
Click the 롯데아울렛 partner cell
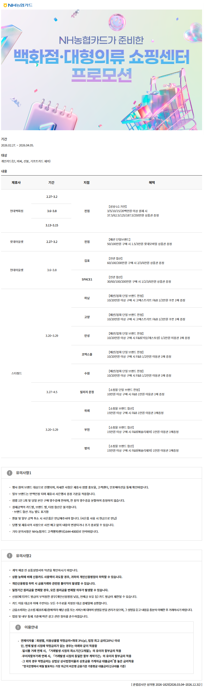point(17,242)
